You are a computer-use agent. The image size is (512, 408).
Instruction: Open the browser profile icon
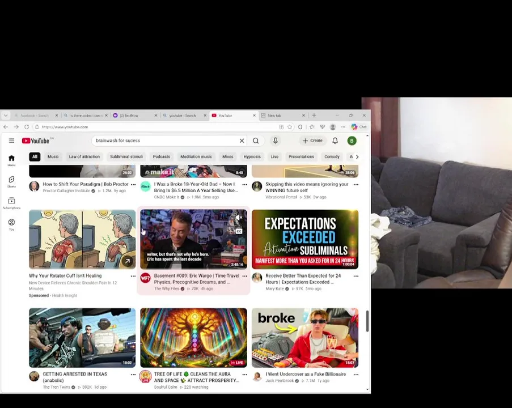click(333, 127)
